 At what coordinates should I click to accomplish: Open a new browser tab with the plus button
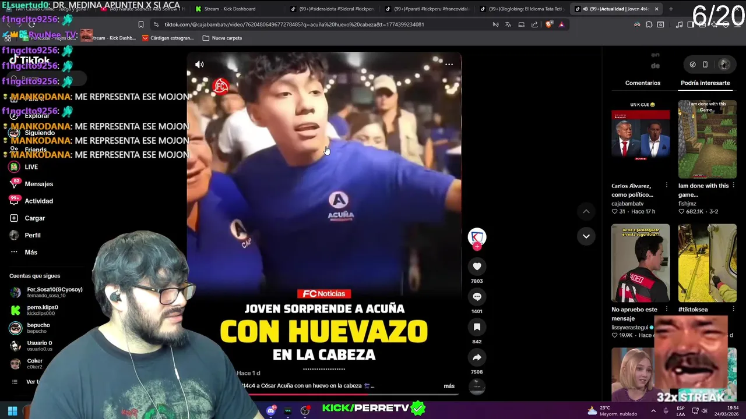[671, 9]
